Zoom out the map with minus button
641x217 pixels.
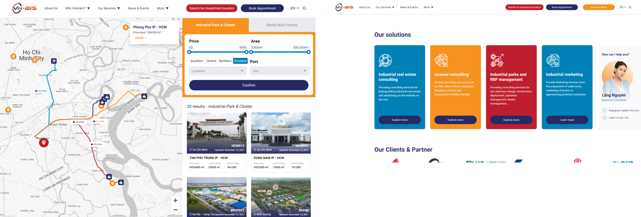(x=175, y=210)
